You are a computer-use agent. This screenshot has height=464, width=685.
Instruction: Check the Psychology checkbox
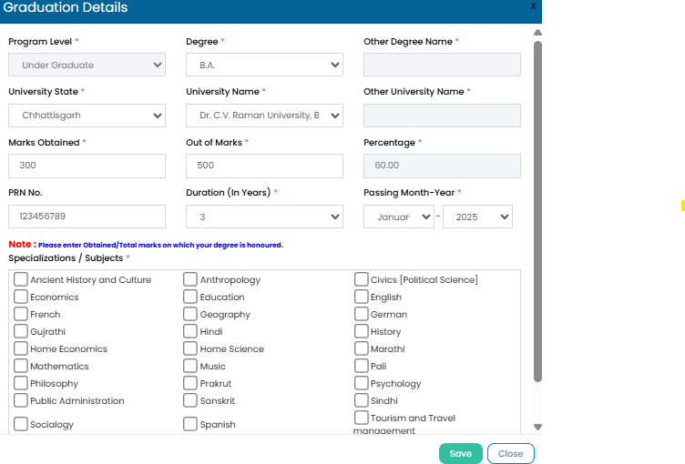362,383
